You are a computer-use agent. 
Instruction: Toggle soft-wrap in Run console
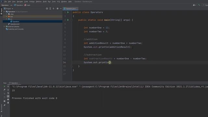point(8,93)
